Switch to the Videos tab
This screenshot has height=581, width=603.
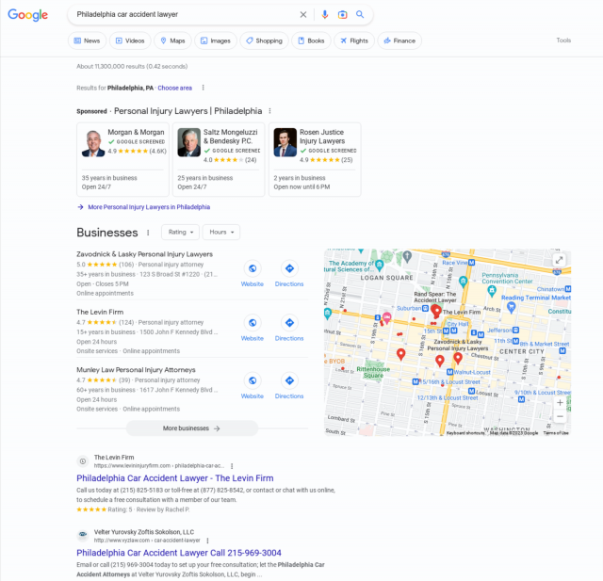point(130,40)
